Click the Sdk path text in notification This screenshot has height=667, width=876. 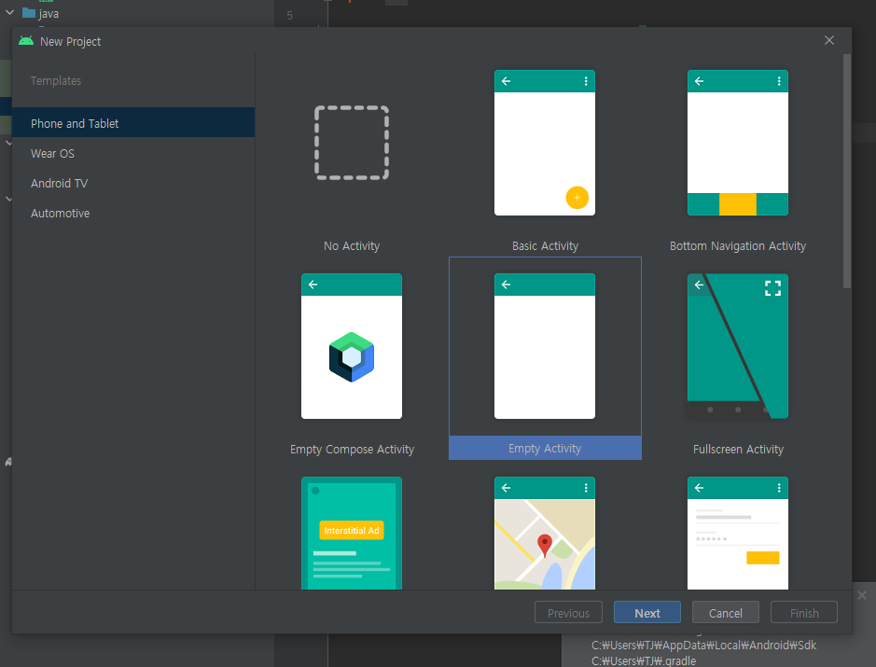(704, 646)
